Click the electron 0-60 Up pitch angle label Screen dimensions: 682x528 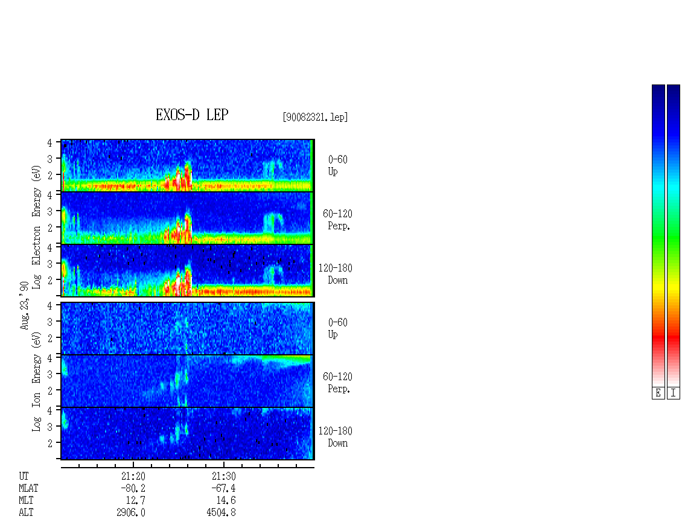click(337, 166)
